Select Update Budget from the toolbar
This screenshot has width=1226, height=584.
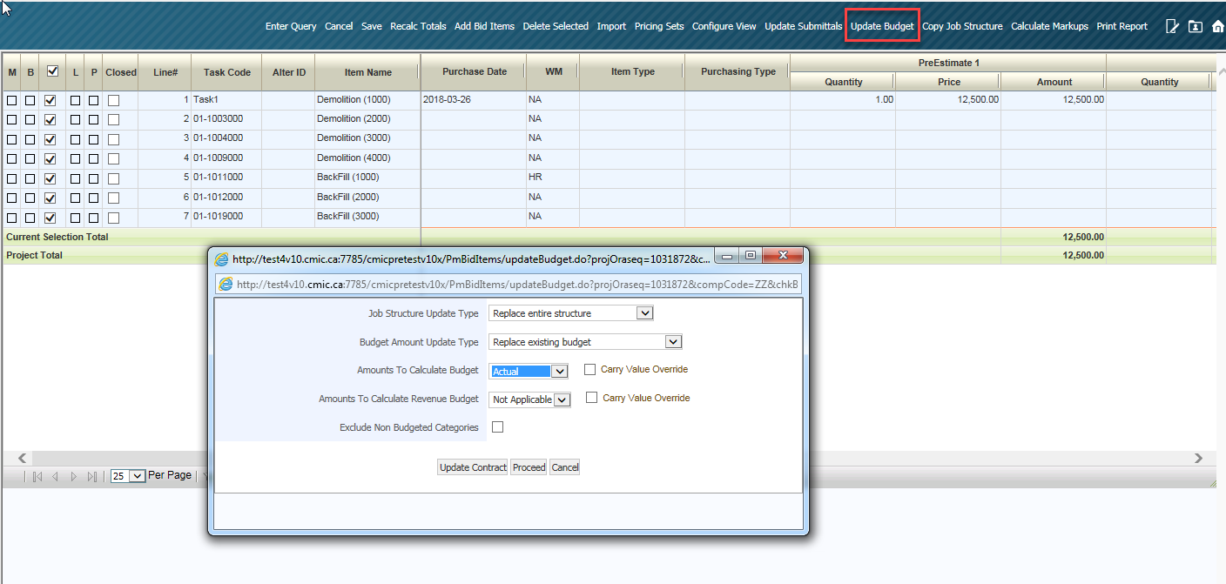point(882,26)
